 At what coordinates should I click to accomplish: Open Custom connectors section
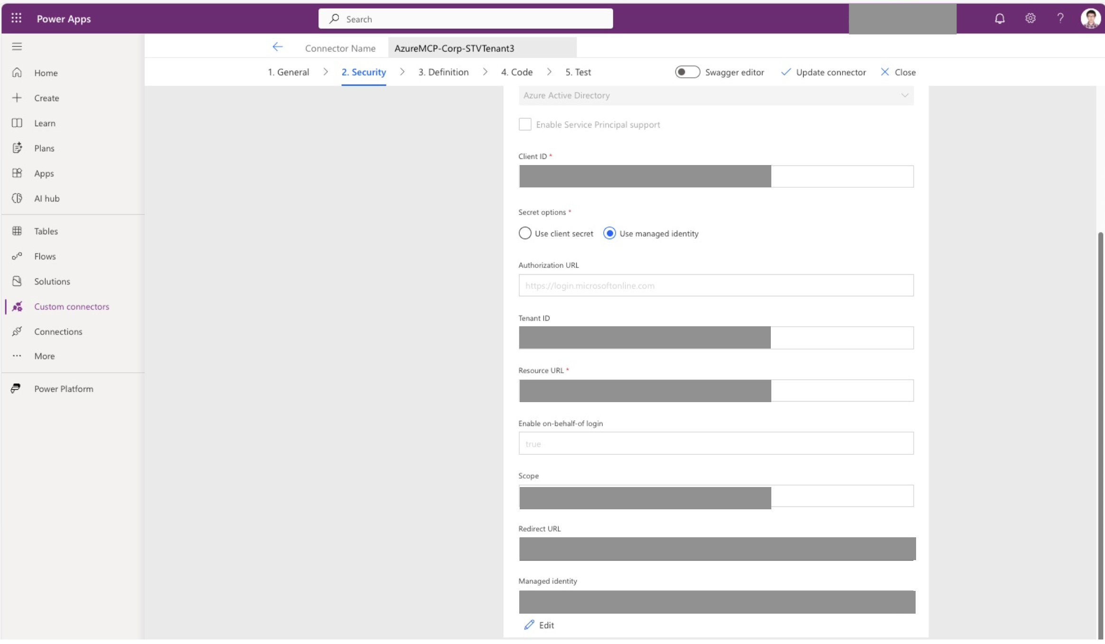click(72, 306)
